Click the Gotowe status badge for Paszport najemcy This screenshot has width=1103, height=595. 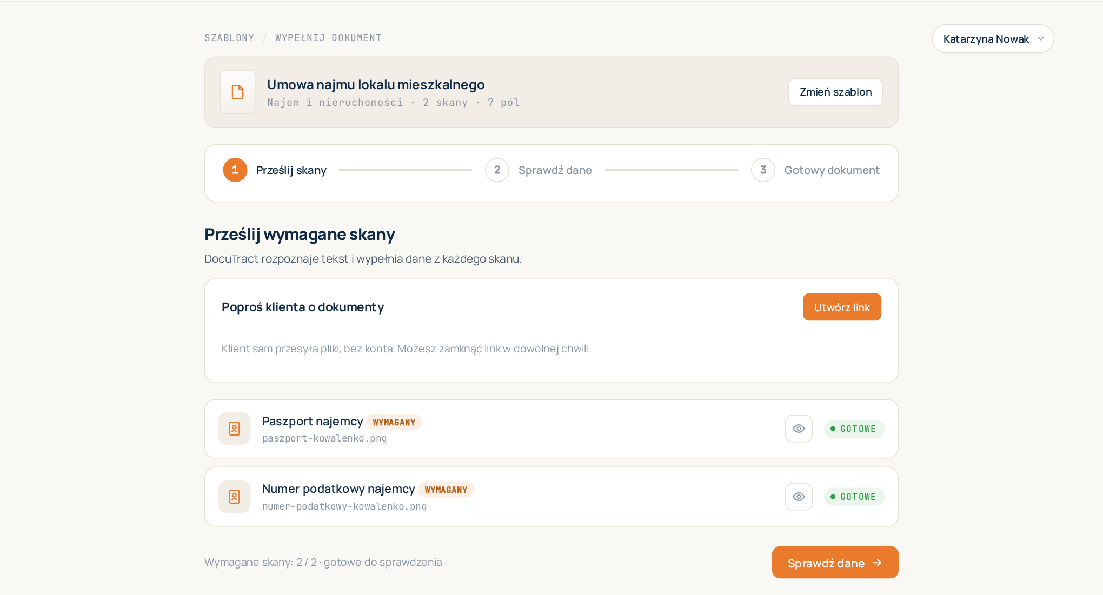tap(854, 429)
